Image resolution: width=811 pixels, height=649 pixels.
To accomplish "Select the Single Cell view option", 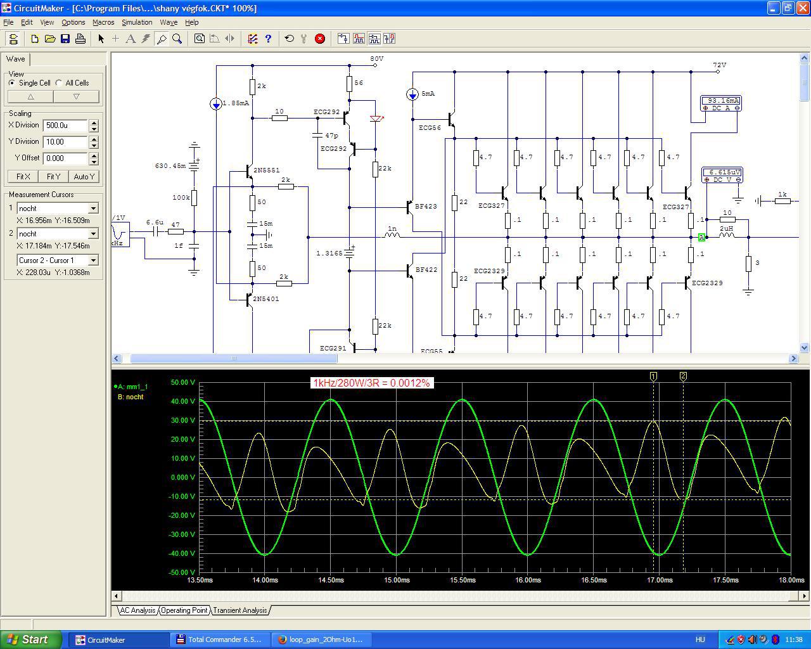I will point(12,83).
